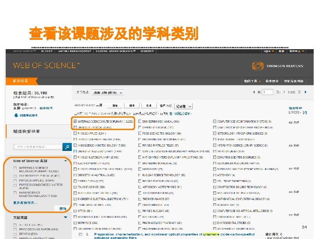Click the first Refine button above categories
The width and height of the screenshot is (319, 239).
(115, 106)
